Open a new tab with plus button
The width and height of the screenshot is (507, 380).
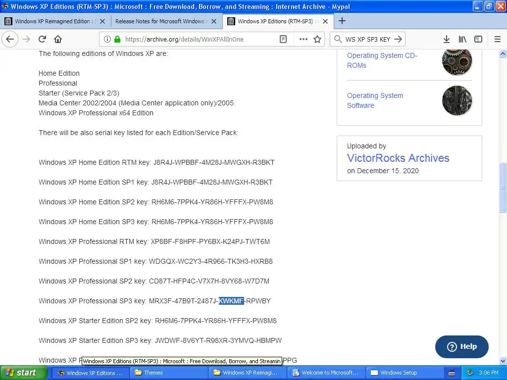342,21
